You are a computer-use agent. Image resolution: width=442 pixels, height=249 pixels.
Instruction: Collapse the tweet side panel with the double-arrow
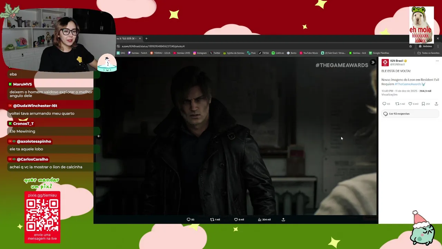click(373, 62)
